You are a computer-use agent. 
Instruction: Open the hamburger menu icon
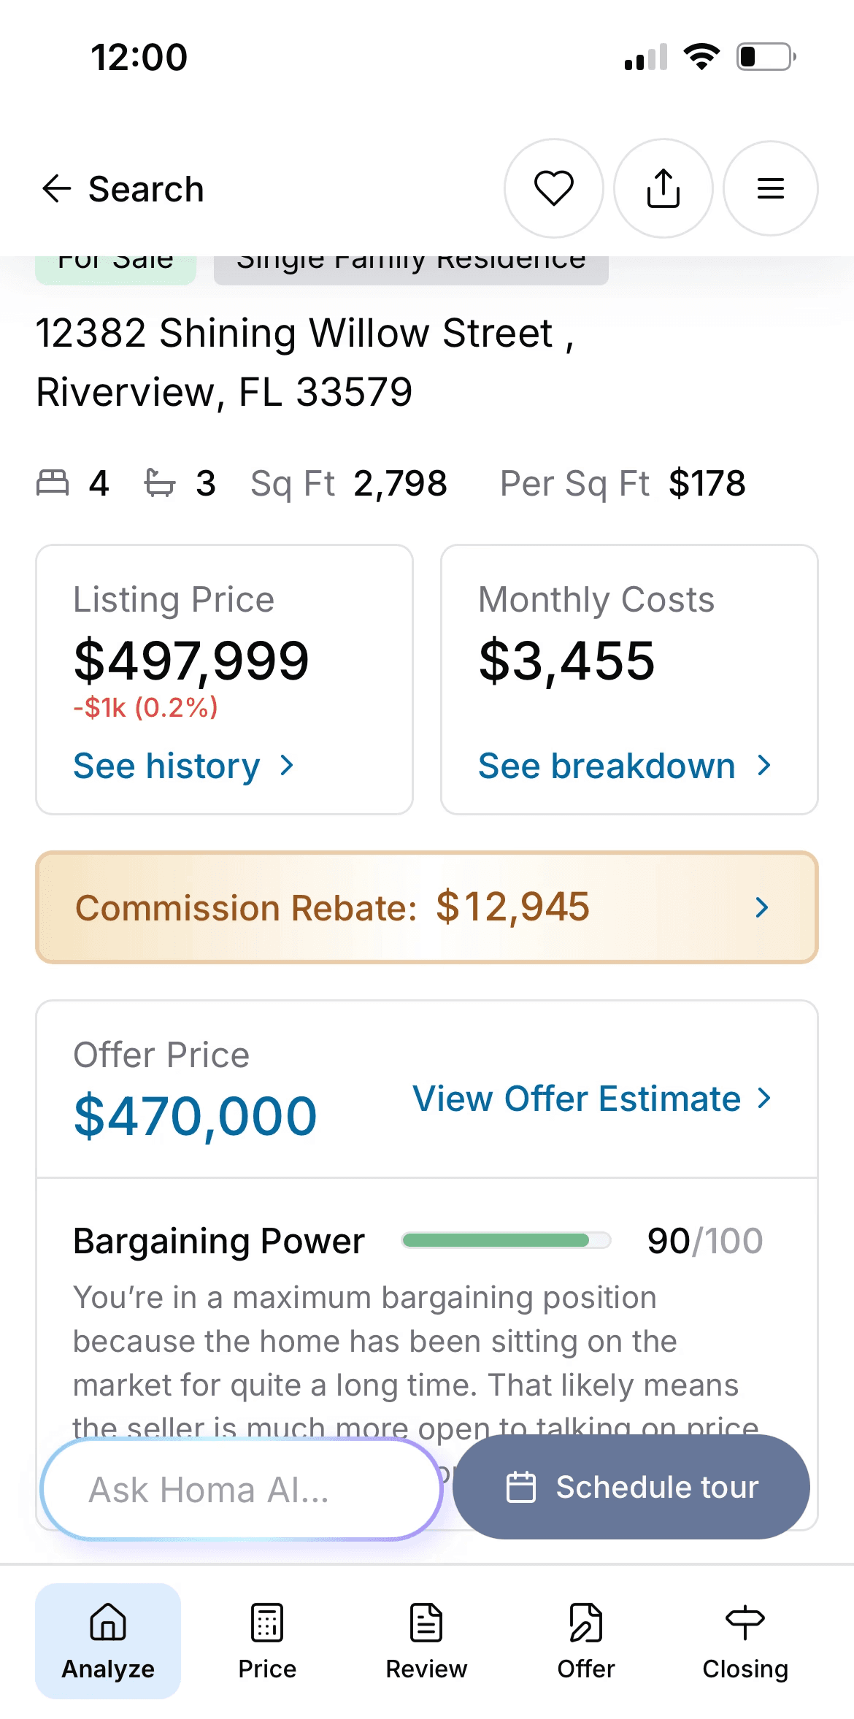770,188
